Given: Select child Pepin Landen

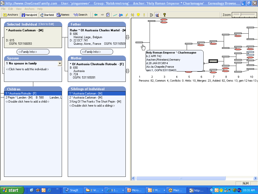Looking at the screenshot, I should click(x=33, y=98).
